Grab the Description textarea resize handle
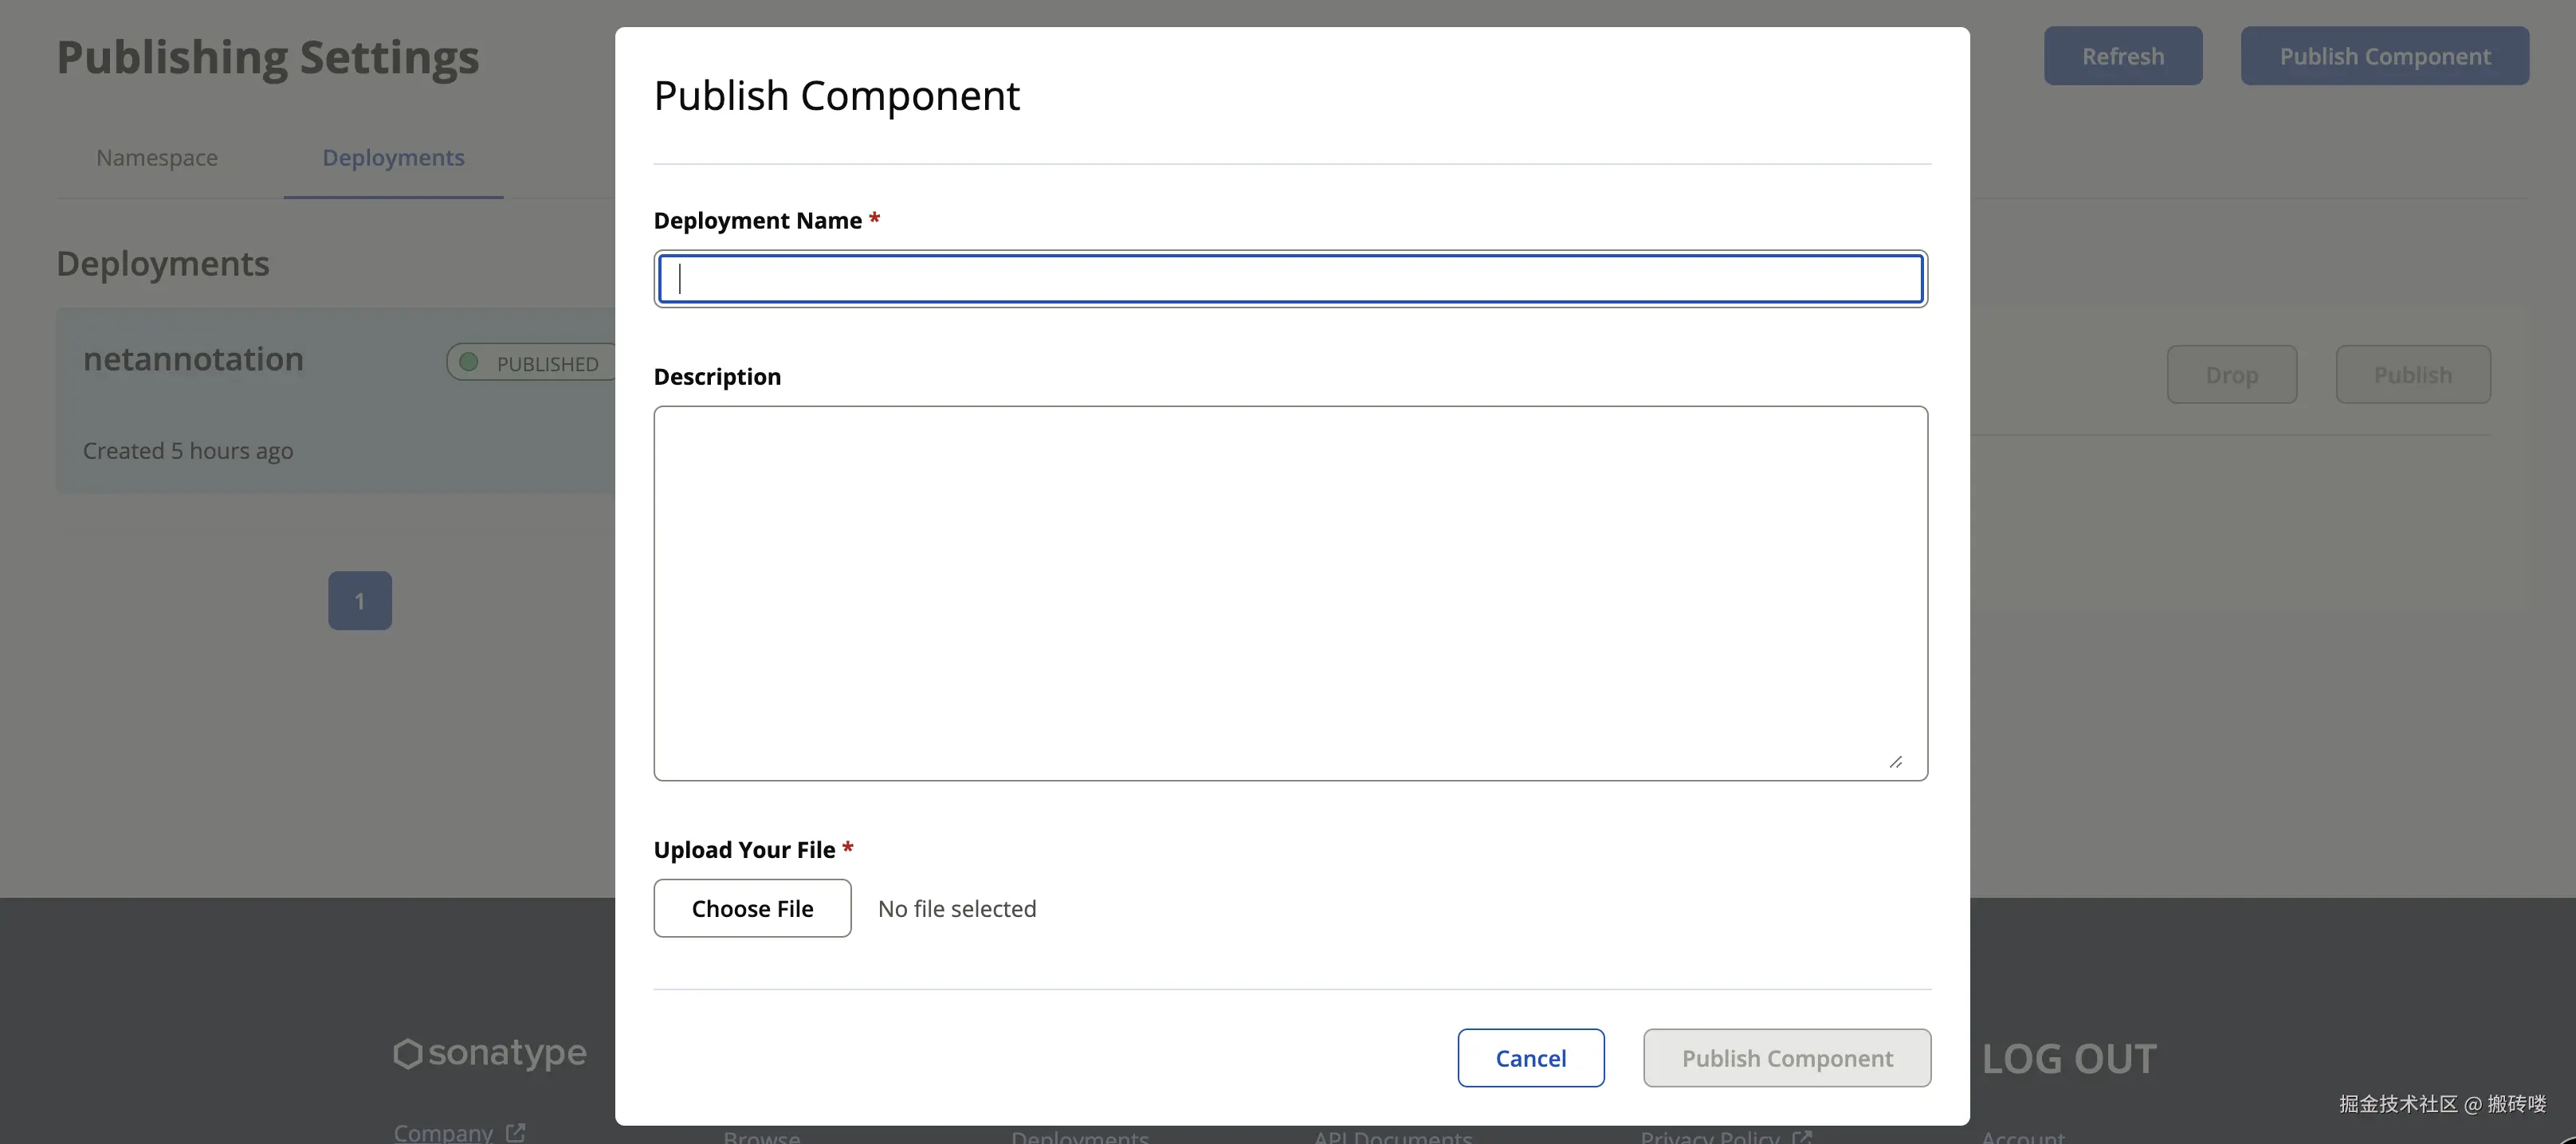Viewport: 2576px width, 1144px height. 1895,762
